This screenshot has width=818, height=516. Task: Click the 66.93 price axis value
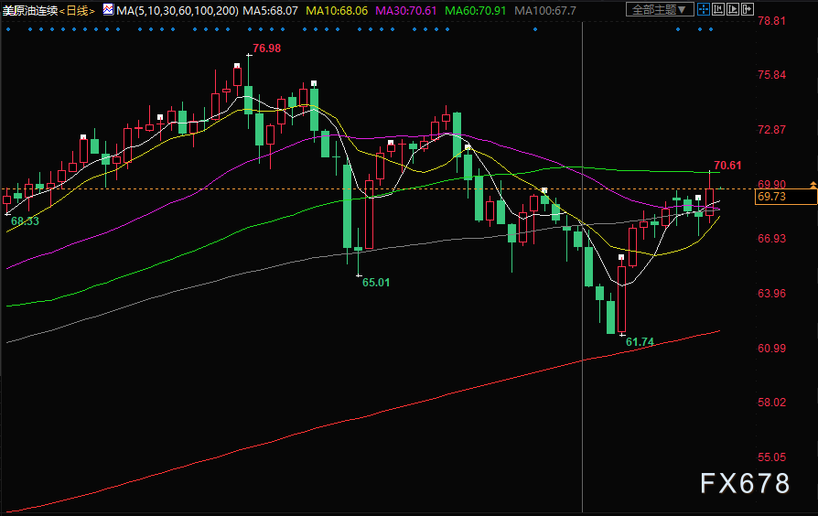point(771,239)
